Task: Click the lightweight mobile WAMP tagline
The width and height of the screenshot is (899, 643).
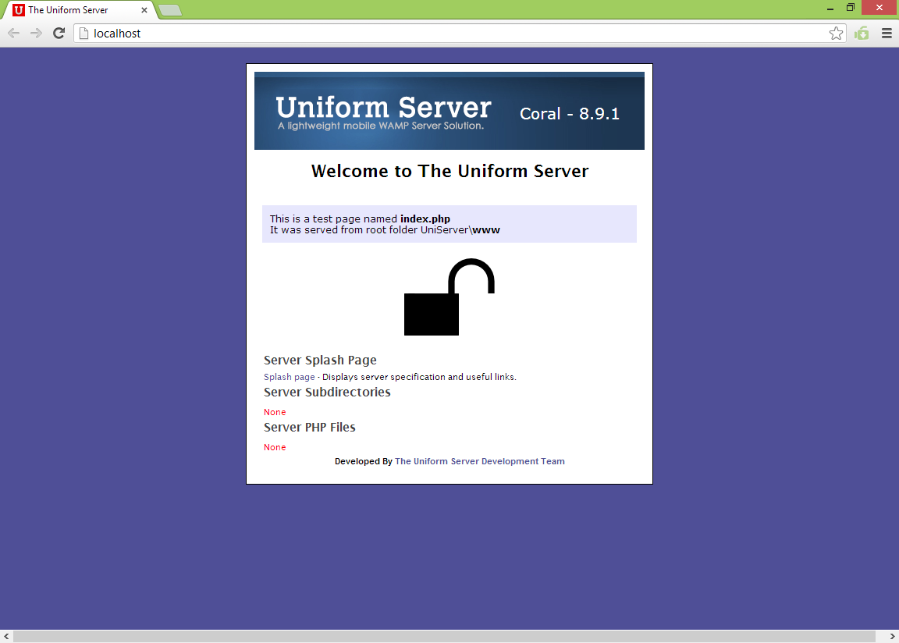Action: tap(381, 126)
